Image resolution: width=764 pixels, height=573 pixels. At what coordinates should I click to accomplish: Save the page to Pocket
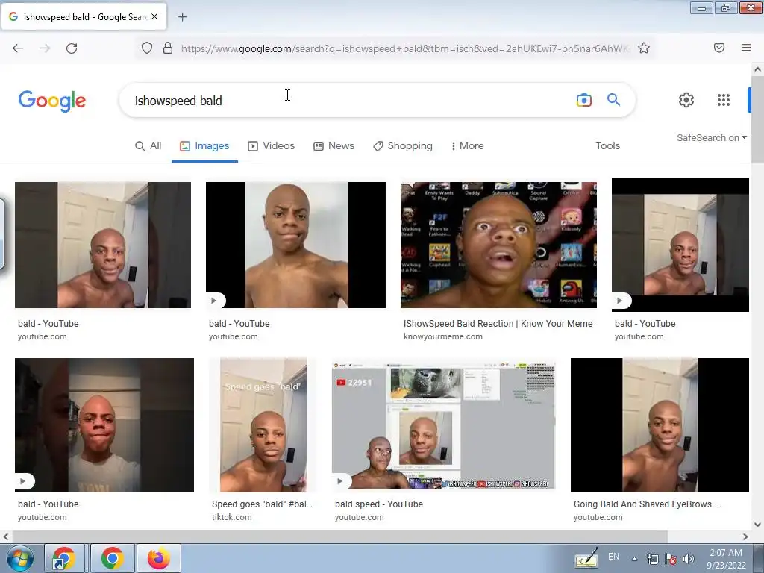719,48
